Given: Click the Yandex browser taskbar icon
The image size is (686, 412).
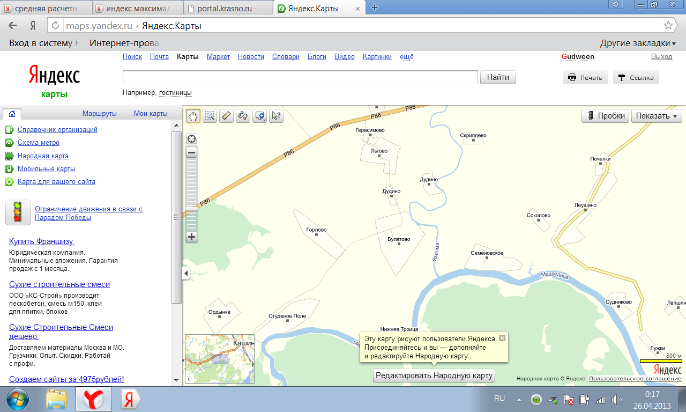Looking at the screenshot, I should tap(94, 400).
